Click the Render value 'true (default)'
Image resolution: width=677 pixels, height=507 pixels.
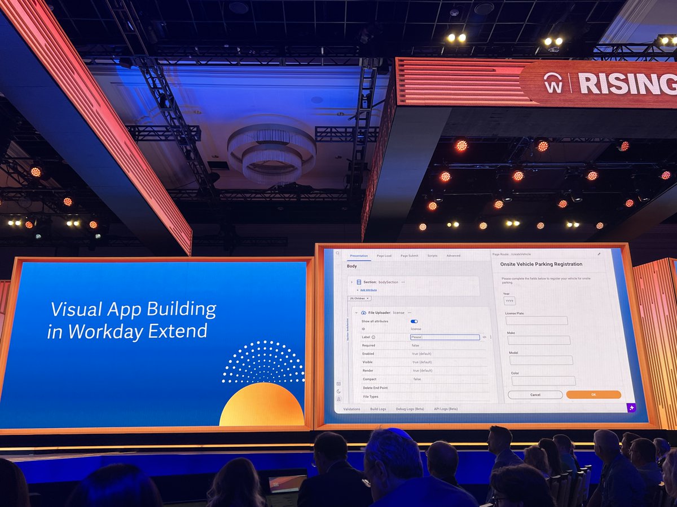[x=423, y=371]
